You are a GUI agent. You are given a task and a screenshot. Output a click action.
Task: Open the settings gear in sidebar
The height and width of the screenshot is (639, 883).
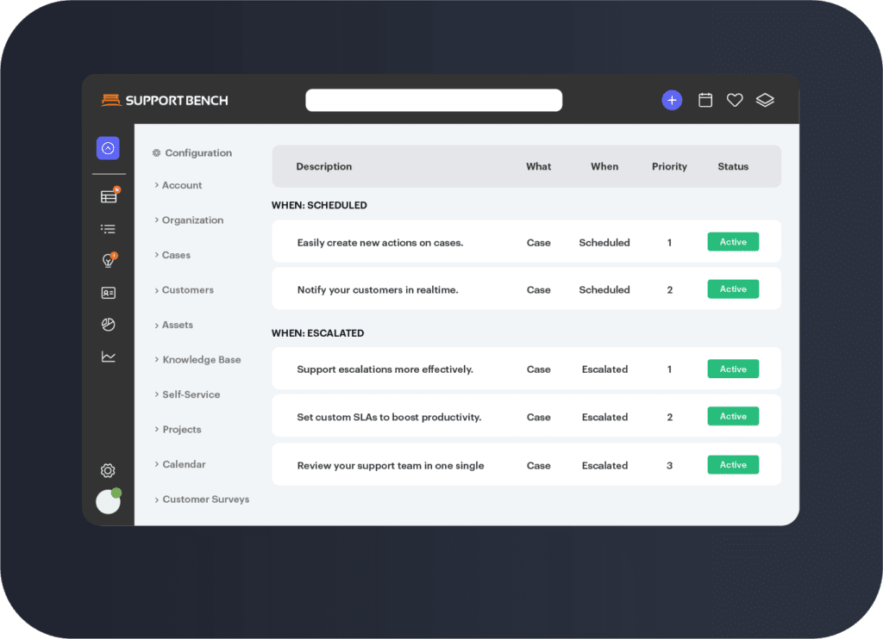(x=108, y=470)
